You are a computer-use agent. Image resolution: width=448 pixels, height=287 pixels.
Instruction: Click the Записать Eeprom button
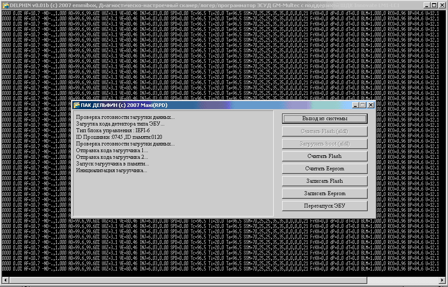325,193
